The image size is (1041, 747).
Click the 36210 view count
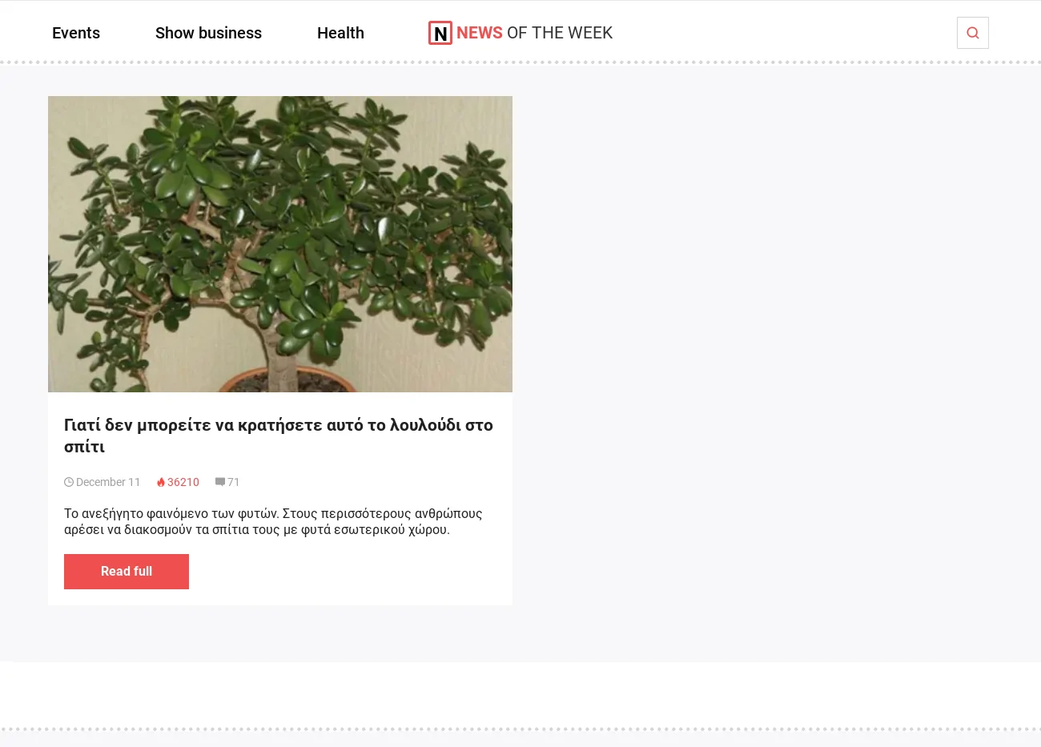point(183,482)
